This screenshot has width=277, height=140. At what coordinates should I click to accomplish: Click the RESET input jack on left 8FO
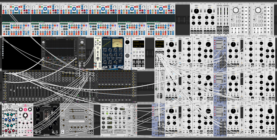[x=236, y=32]
